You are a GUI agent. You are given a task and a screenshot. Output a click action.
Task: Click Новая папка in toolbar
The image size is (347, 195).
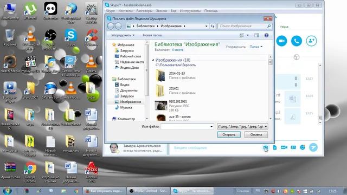tap(152, 35)
